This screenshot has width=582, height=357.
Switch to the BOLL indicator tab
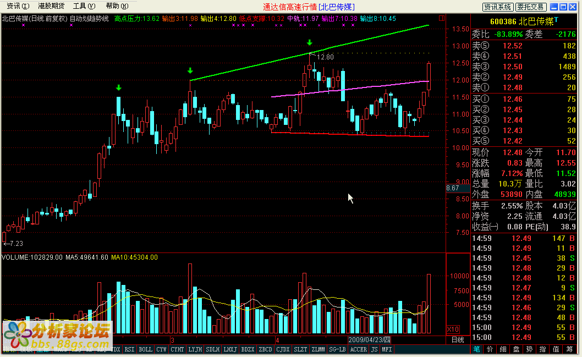(x=145, y=349)
